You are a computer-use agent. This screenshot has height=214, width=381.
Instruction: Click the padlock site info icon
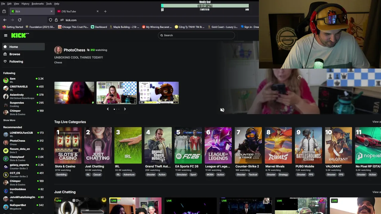[56, 20]
